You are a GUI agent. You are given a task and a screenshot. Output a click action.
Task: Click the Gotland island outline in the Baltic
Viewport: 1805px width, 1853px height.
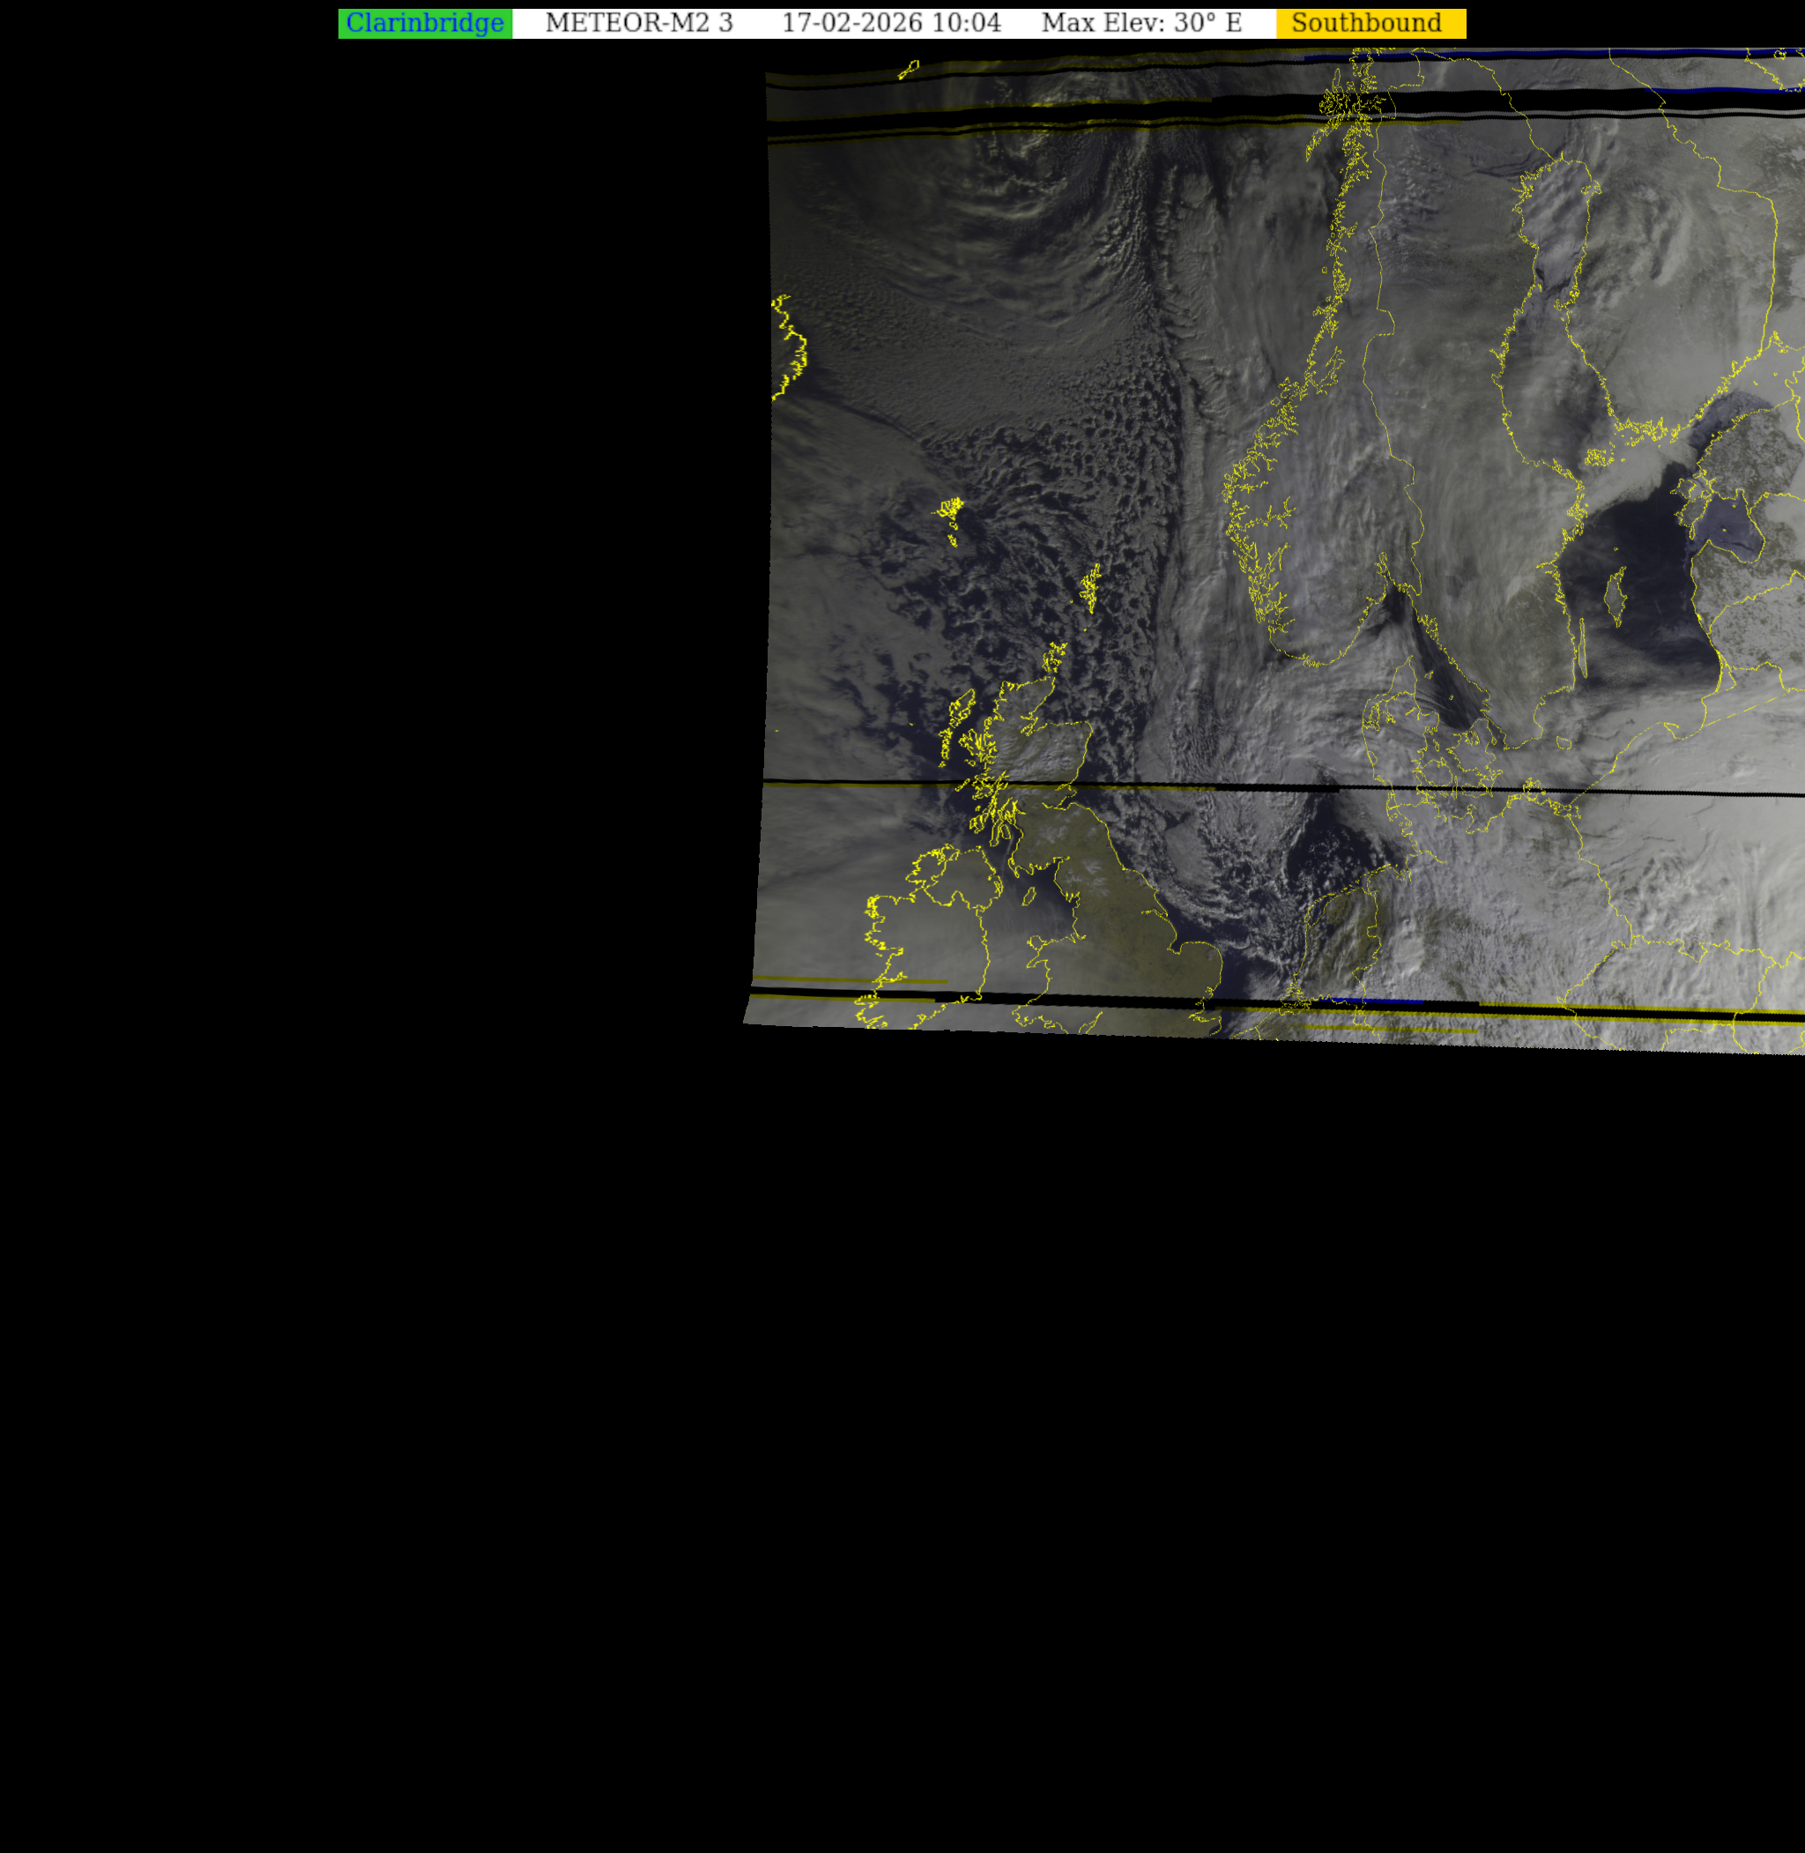click(1616, 596)
